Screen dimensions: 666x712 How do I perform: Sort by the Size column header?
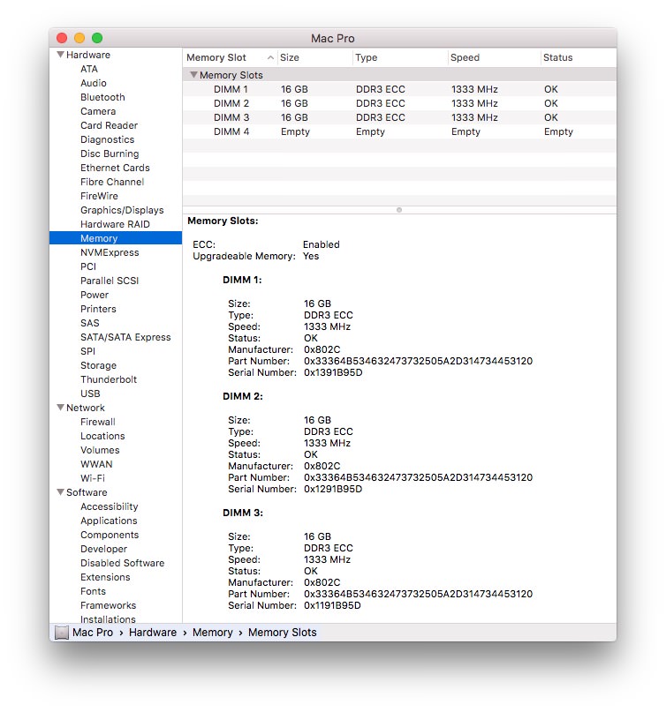pyautogui.click(x=315, y=57)
